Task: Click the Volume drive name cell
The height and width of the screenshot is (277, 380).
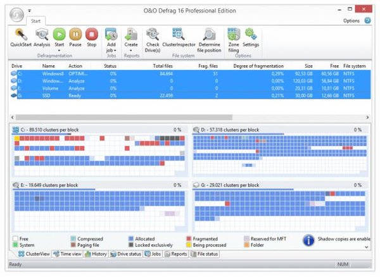Action: click(50, 88)
